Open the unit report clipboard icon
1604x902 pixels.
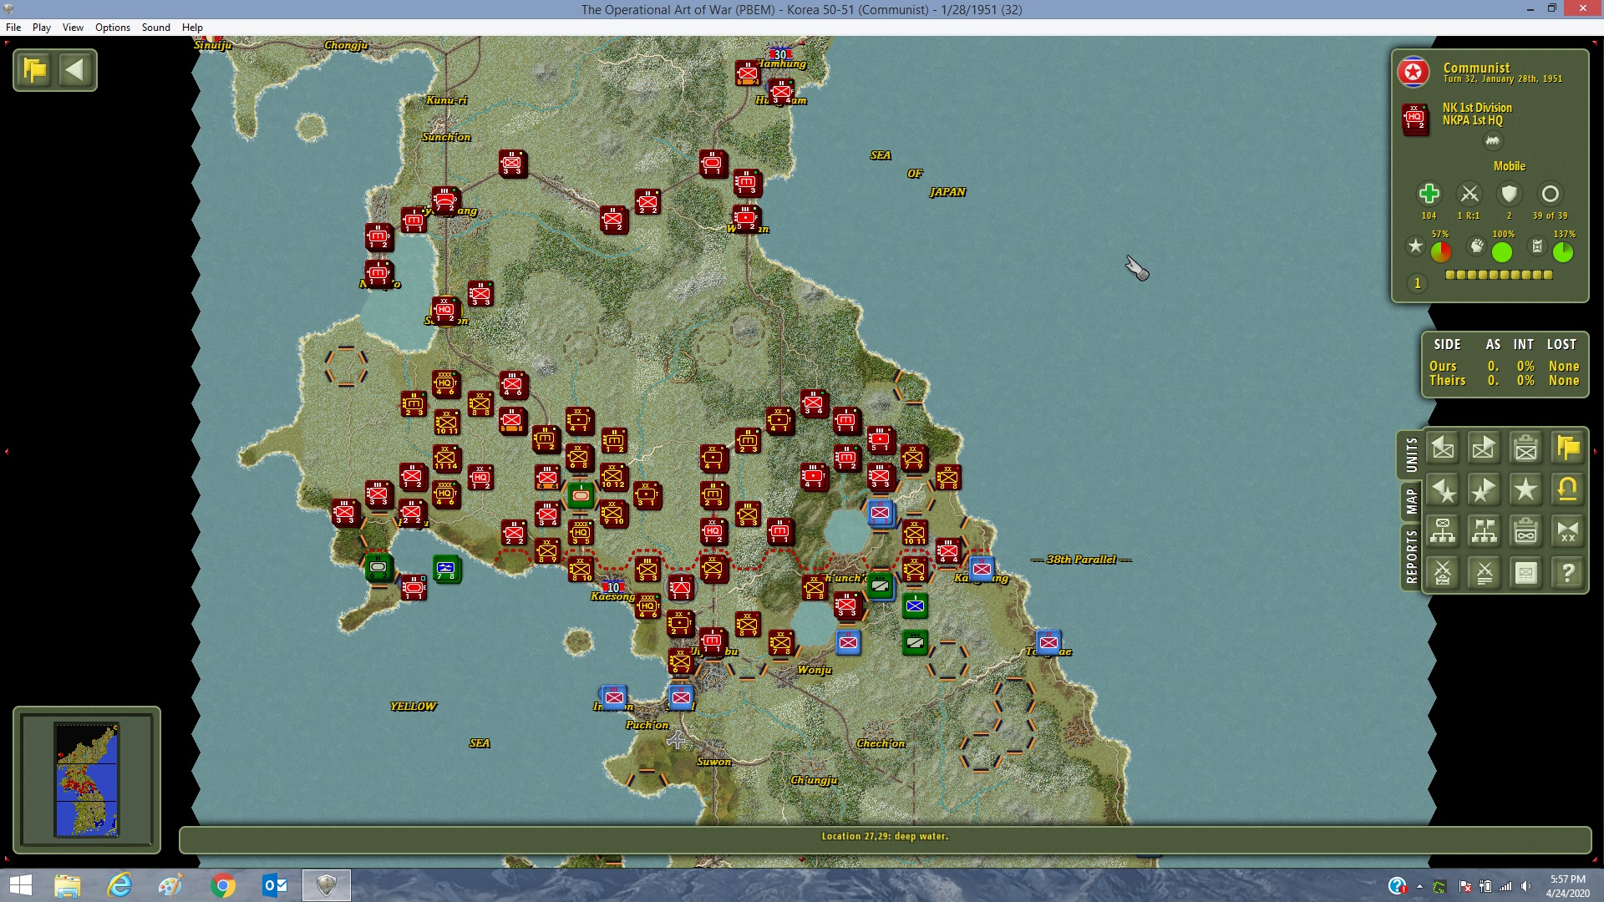point(1525,448)
